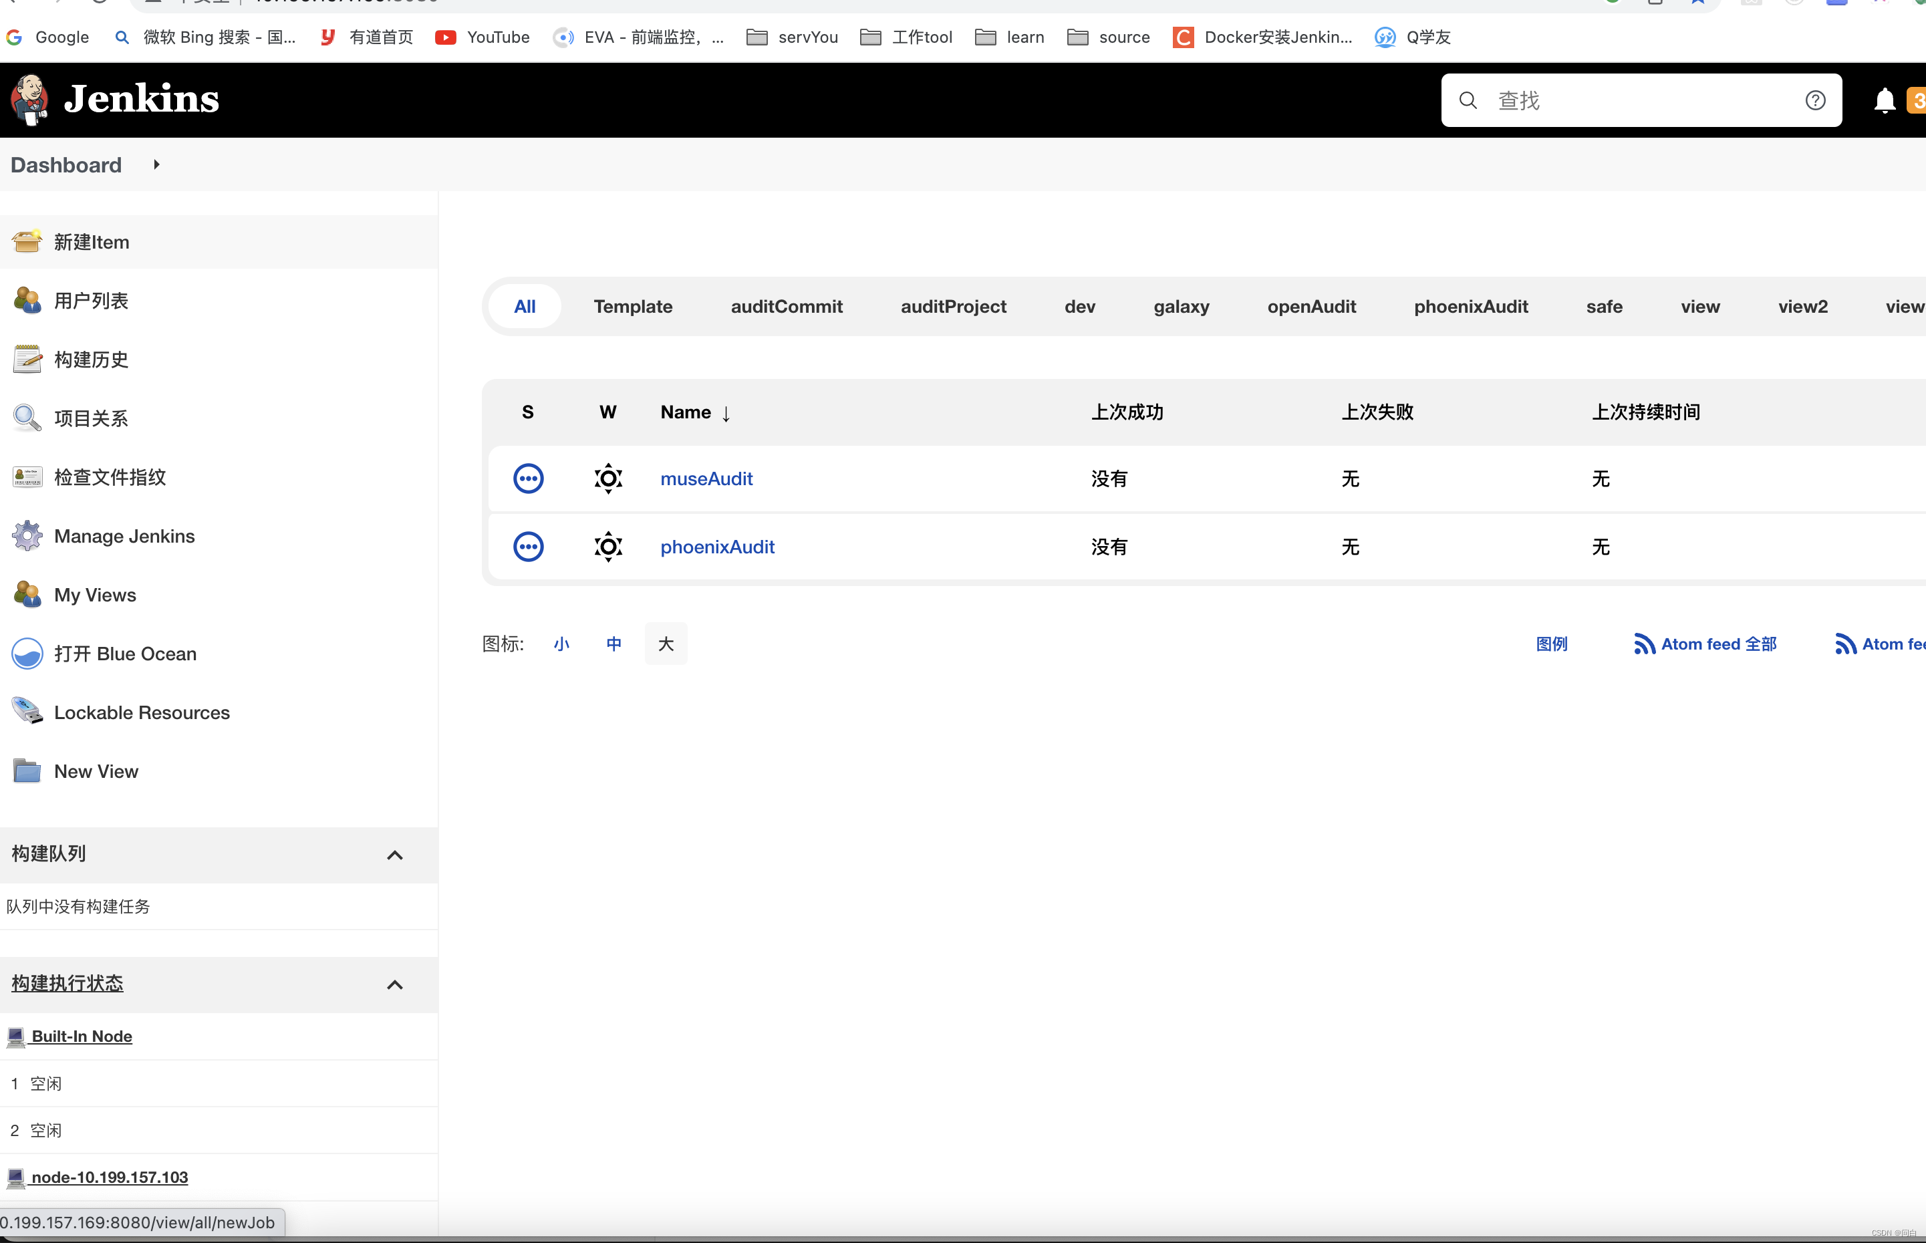Switch to the galaxy view tab
Image resolution: width=1926 pixels, height=1243 pixels.
(x=1180, y=307)
